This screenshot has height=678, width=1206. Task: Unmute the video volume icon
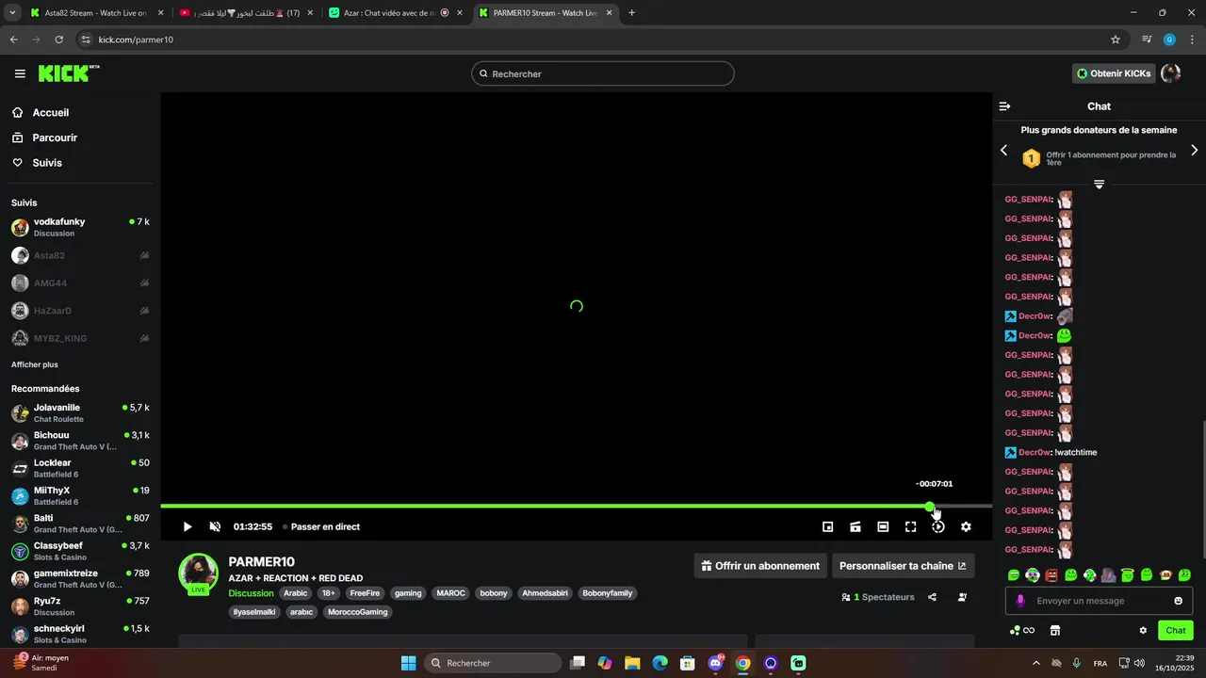pyautogui.click(x=215, y=527)
